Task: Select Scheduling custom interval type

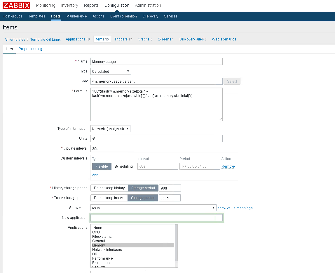Action: point(124,166)
